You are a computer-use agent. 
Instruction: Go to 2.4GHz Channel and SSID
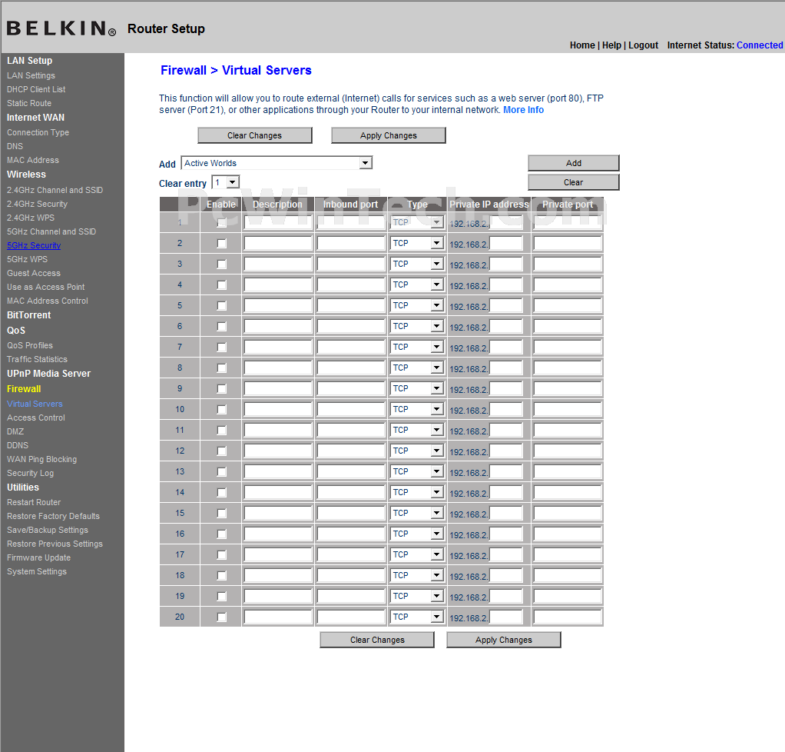click(55, 190)
